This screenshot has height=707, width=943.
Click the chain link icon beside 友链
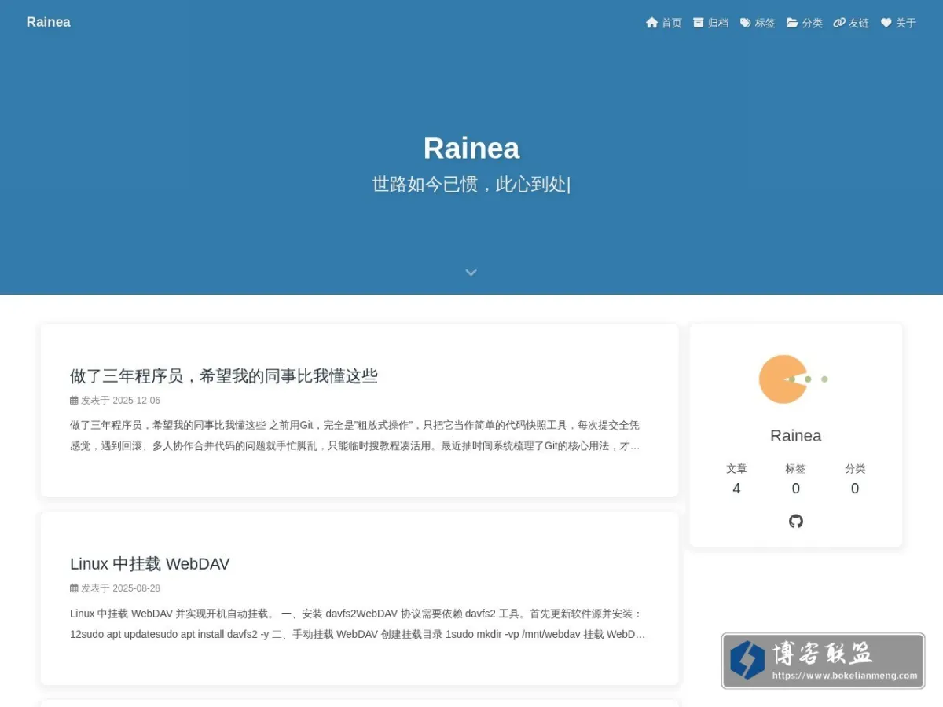pyautogui.click(x=839, y=23)
